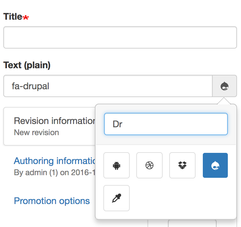Toggle icon picker via Drupal addon button

pos(225,86)
